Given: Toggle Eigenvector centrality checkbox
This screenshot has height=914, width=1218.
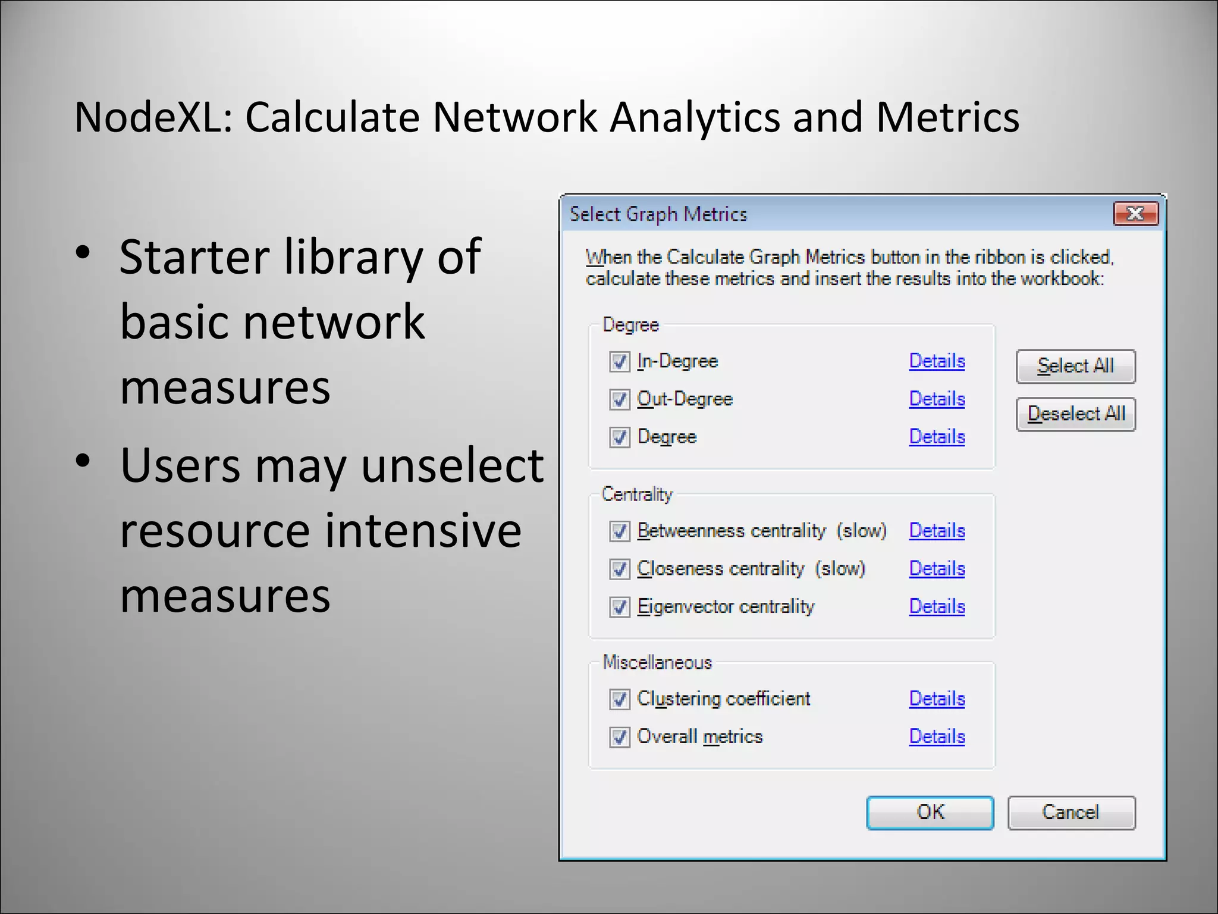Looking at the screenshot, I should (619, 607).
